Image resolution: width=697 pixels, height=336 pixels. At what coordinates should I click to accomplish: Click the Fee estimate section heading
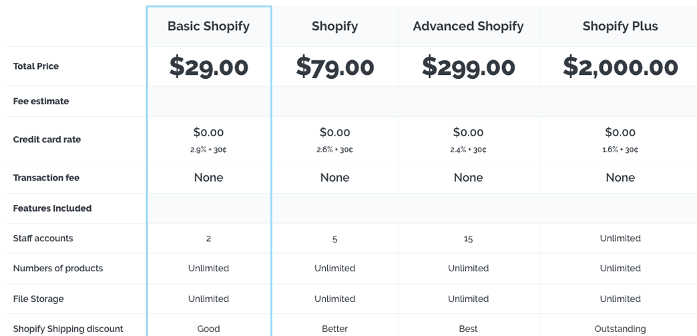pos(41,102)
